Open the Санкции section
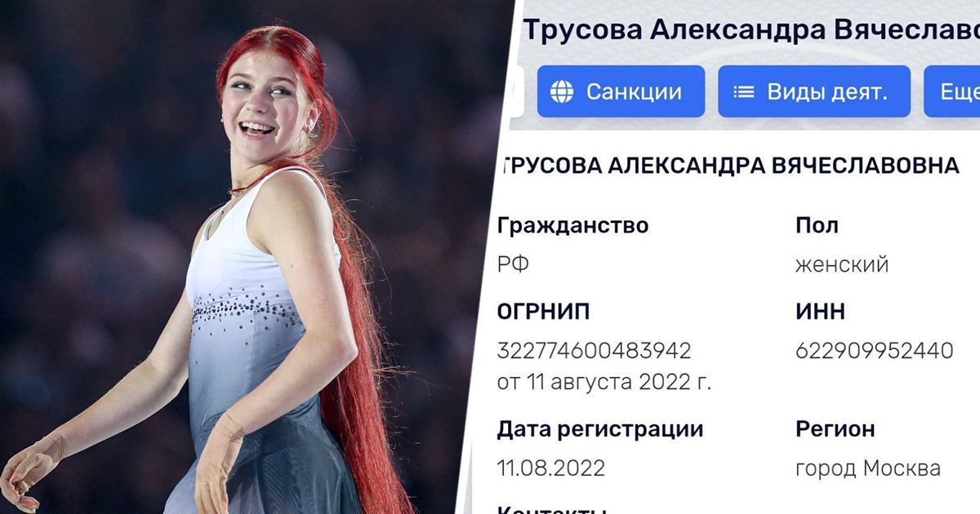Viewport: 980px width, 514px height. pos(621,91)
